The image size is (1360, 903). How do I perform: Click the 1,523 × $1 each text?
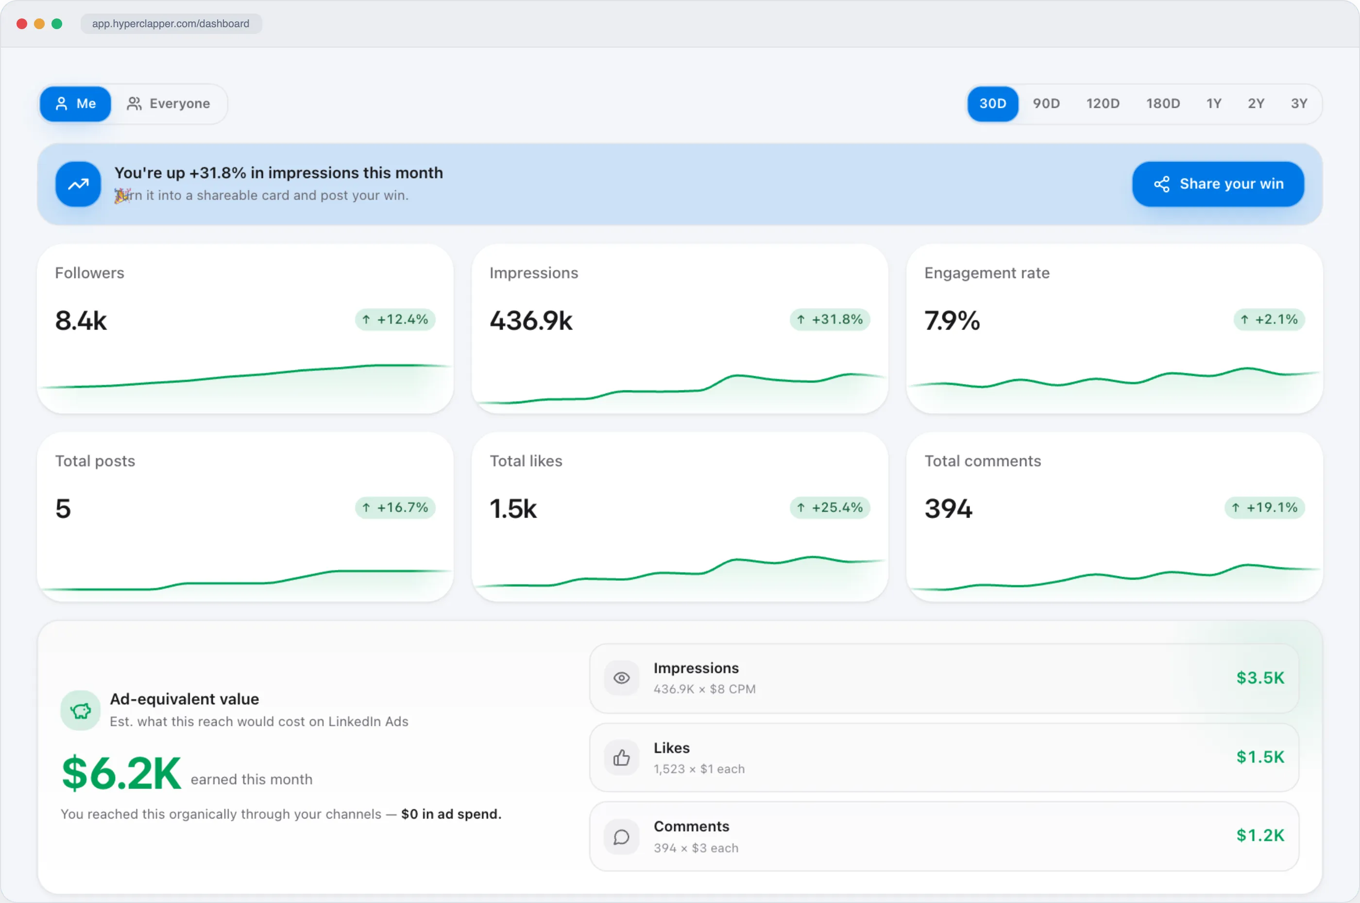(x=699, y=769)
